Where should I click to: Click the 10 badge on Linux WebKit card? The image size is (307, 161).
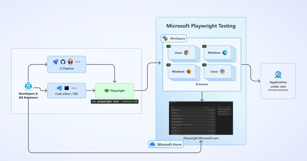pos(204,65)
